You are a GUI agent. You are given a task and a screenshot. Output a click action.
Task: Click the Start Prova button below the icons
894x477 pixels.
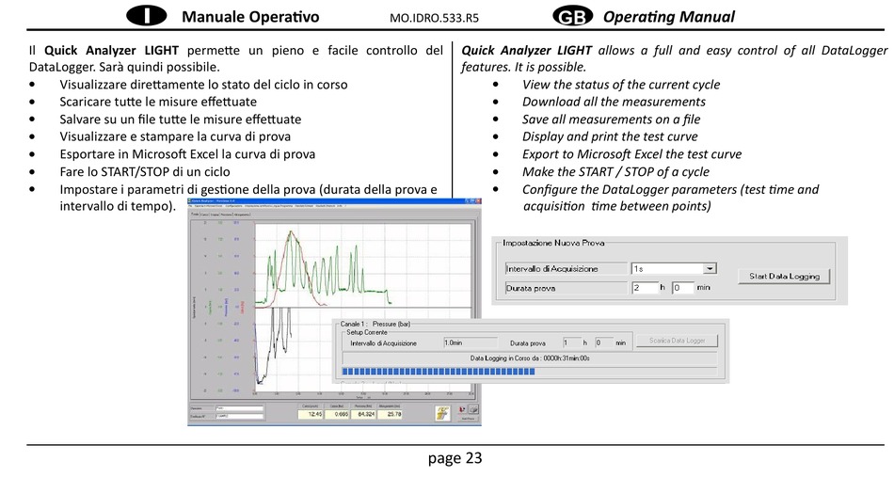pos(468,419)
